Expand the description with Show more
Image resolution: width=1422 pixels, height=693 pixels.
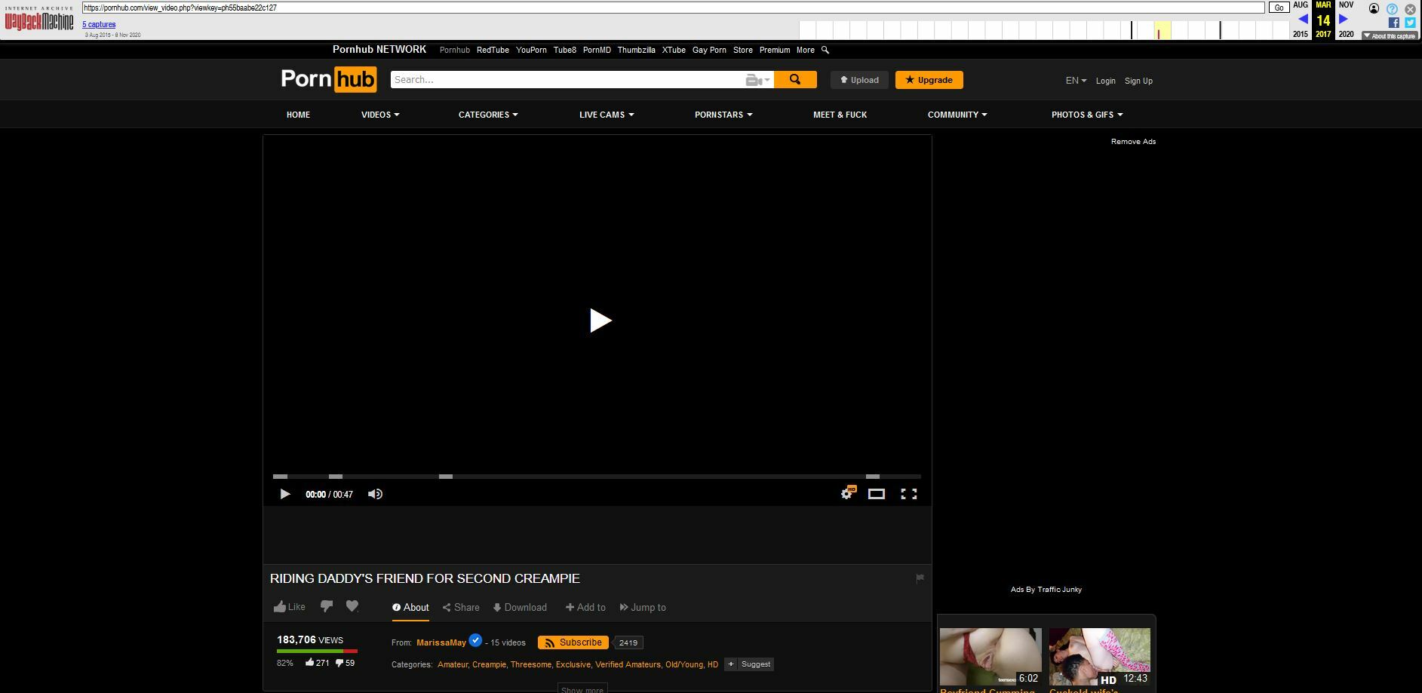(582, 688)
